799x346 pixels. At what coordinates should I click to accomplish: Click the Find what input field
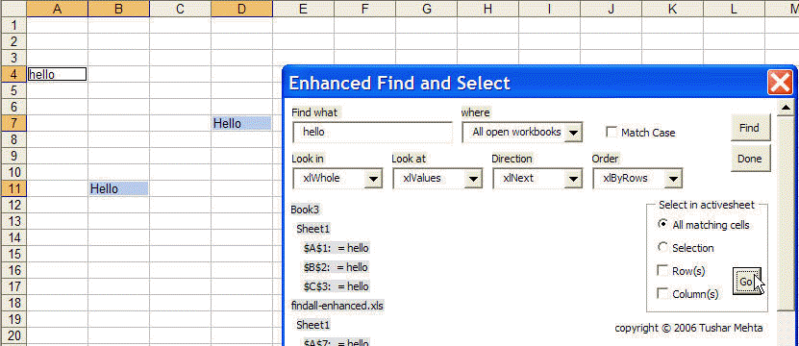coord(372,132)
